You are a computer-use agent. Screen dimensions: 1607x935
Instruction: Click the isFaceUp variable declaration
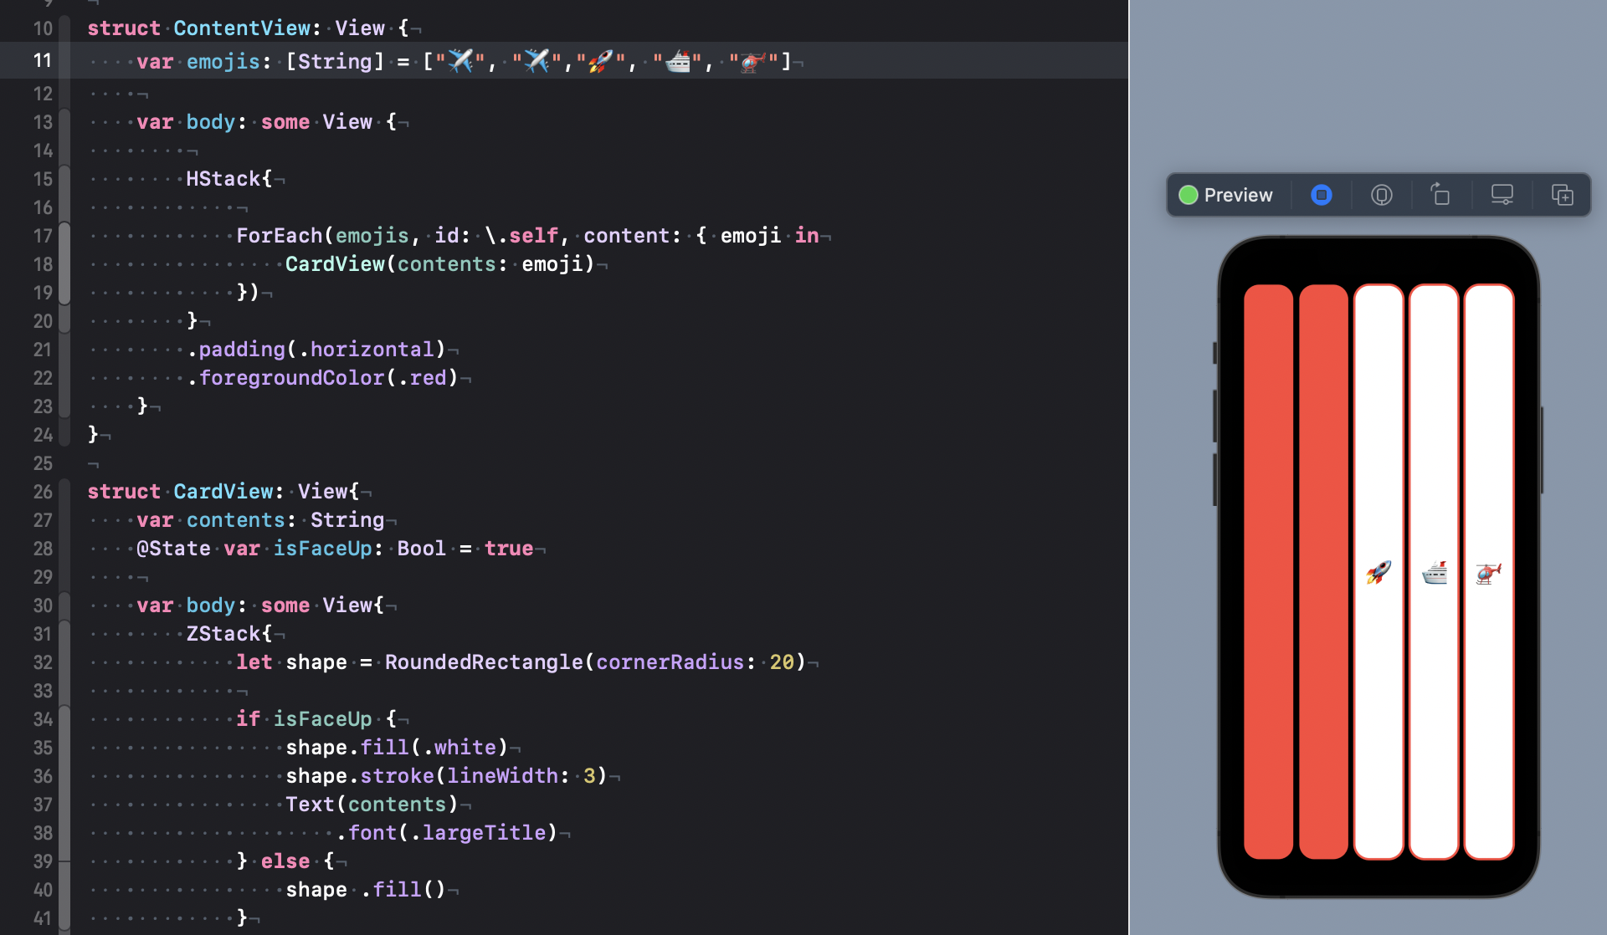(322, 549)
